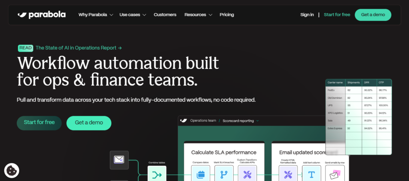Open the Scorecard reporting dropdown chevron
The image size is (409, 181).
(258, 121)
